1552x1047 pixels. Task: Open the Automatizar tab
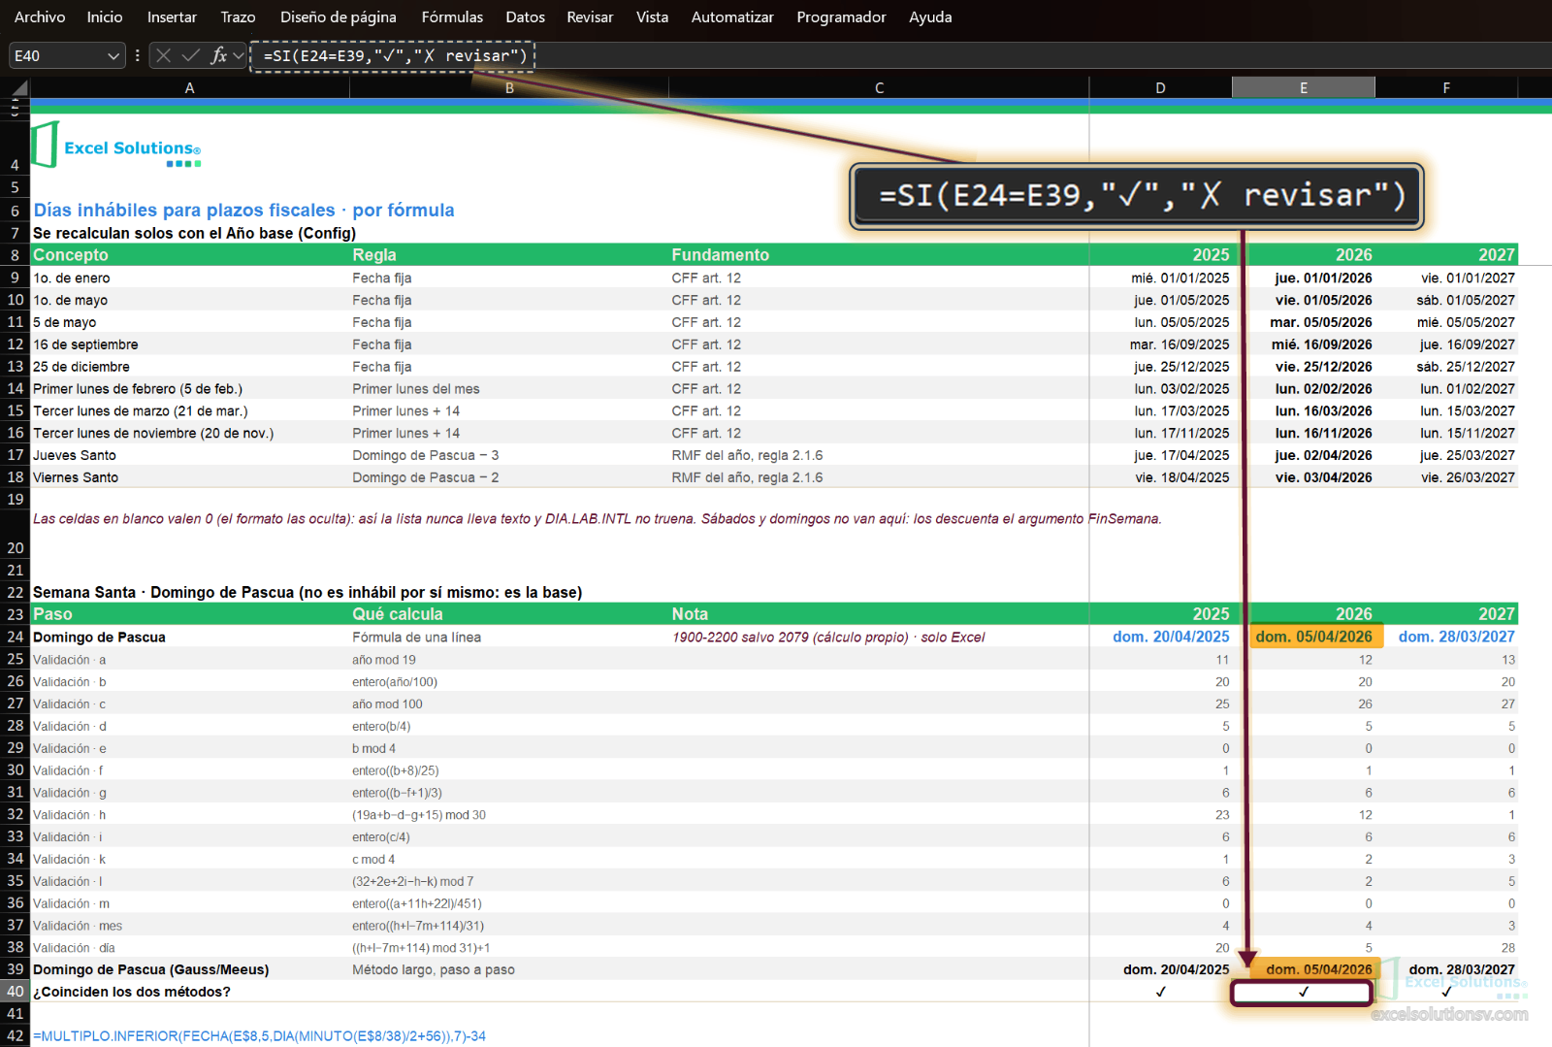pyautogui.click(x=732, y=16)
